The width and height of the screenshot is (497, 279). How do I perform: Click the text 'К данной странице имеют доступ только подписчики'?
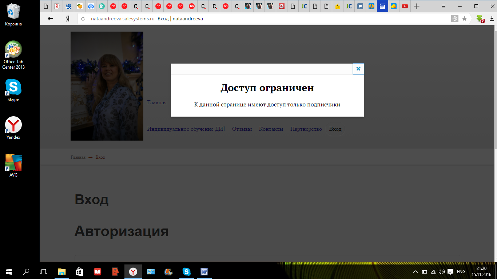(267, 105)
